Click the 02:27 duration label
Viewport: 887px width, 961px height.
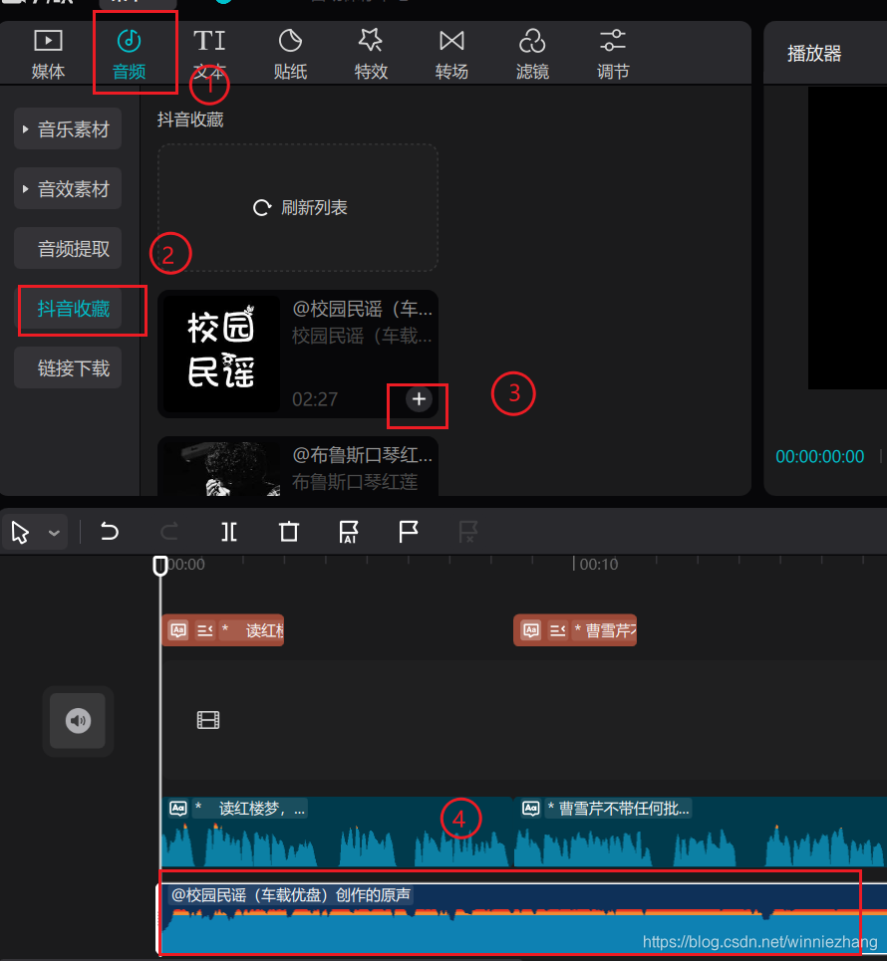click(315, 399)
